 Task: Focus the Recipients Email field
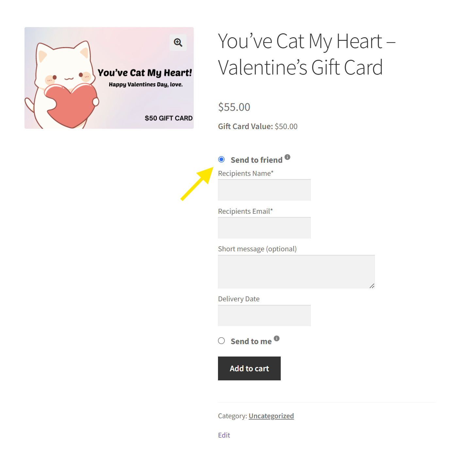264,228
